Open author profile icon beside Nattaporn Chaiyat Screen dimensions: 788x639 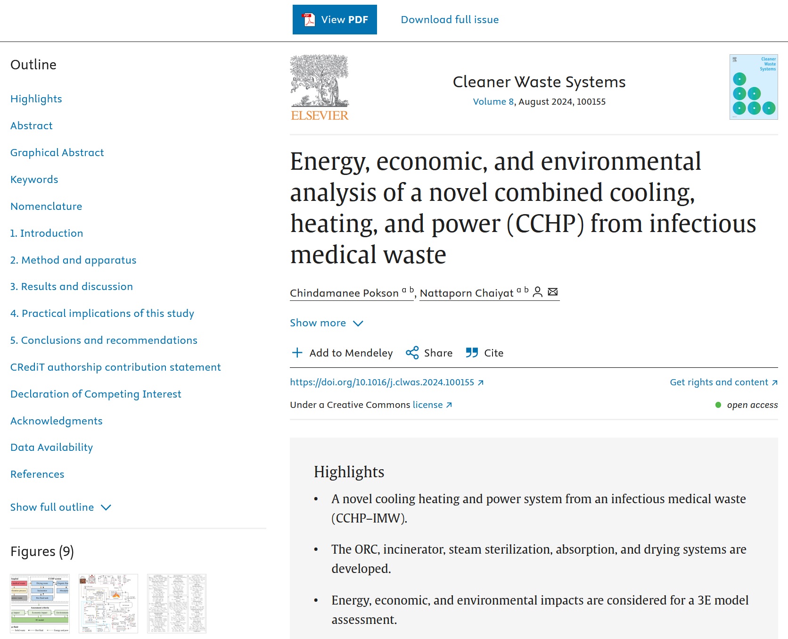click(x=537, y=292)
